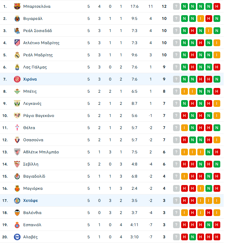
Task: Open the Ρεάλ Σοσιεδάδ team page
Action: pos(37,31)
